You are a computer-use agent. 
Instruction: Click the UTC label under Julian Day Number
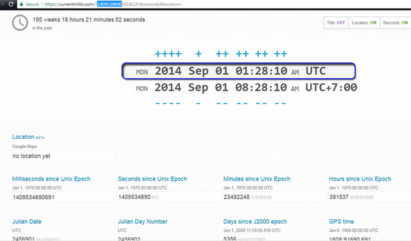122,231
